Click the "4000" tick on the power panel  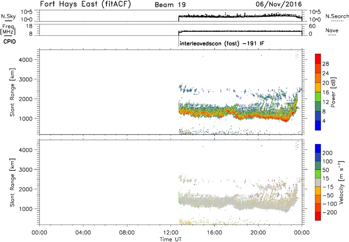[x=26, y=60]
